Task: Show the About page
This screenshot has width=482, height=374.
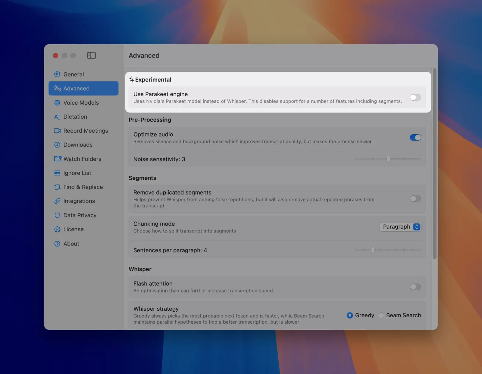Action: pos(83,244)
